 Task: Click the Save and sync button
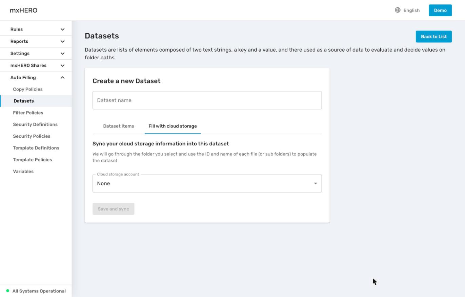114,209
